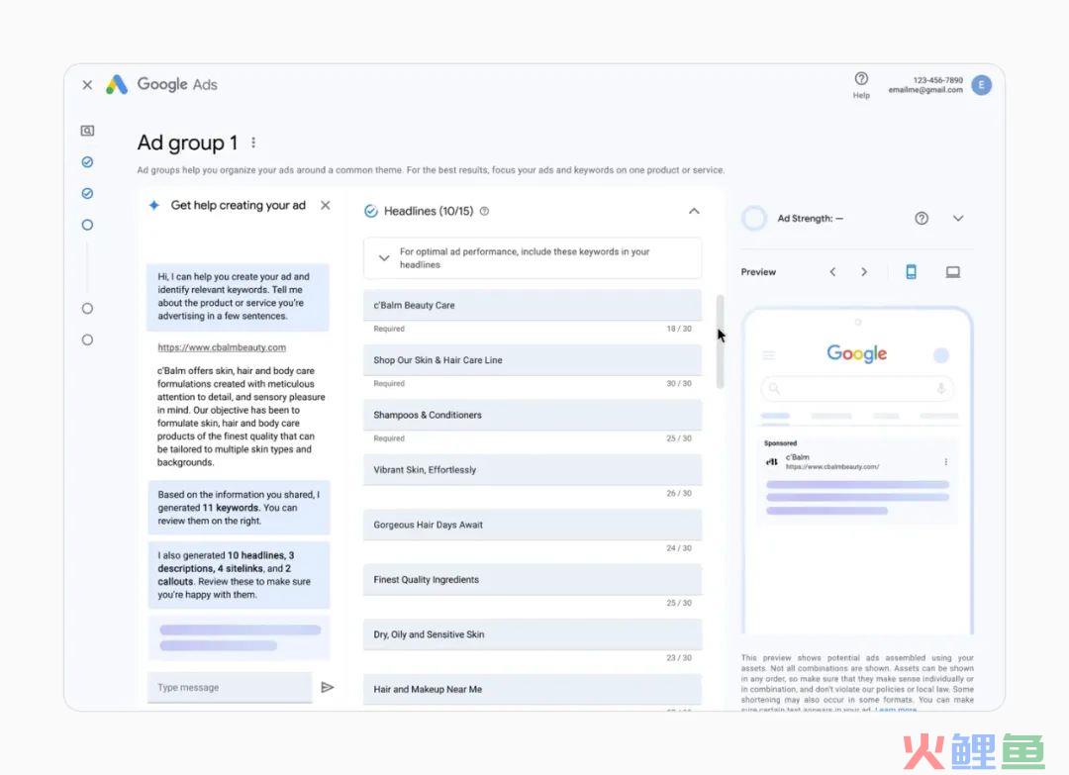Expand the Ad Strength dropdown chevron
This screenshot has height=775, width=1069.
point(958,218)
